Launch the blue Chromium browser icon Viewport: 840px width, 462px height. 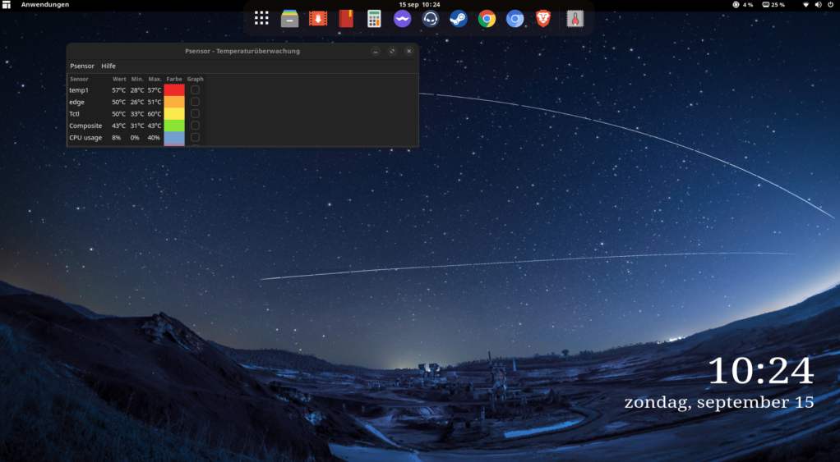(515, 18)
